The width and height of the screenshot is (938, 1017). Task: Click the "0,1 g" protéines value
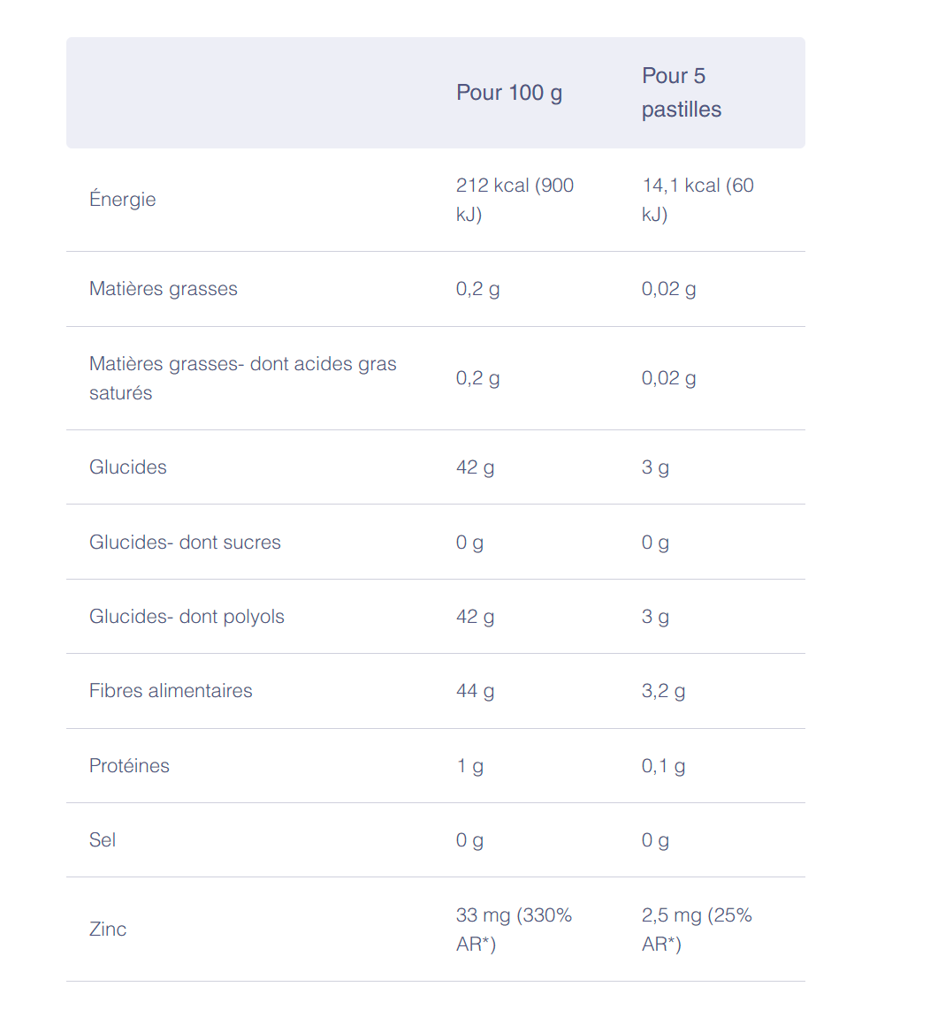point(663,766)
